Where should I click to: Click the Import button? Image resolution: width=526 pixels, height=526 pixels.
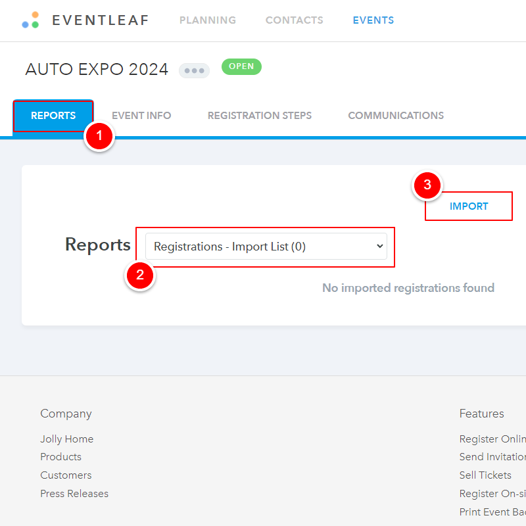(x=468, y=206)
